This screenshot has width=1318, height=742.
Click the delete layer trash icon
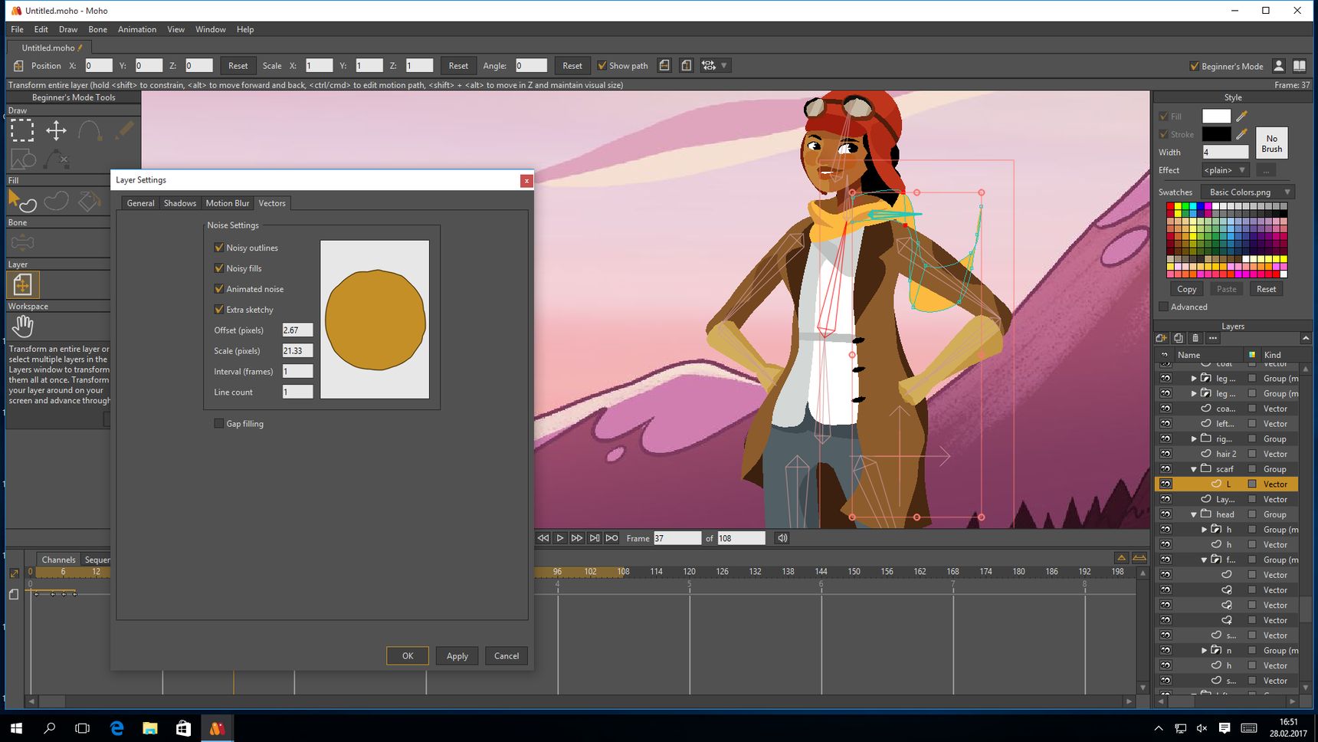(1195, 338)
